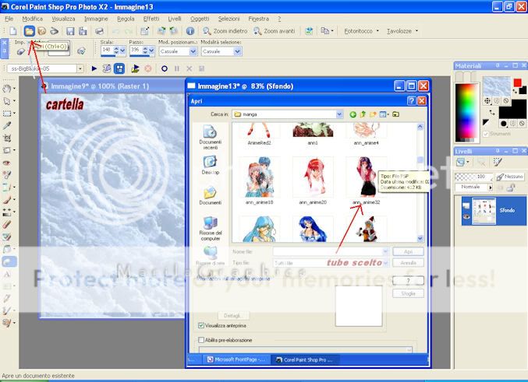
Task: Set background material to transparent
Action: 522,124
